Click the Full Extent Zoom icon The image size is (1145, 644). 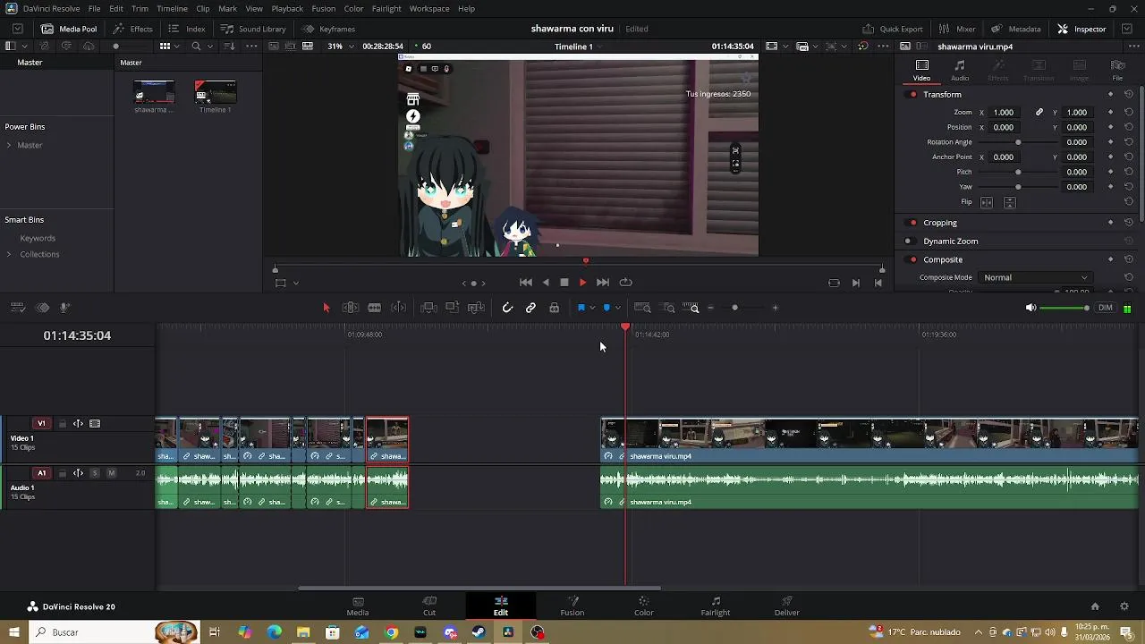click(x=642, y=308)
